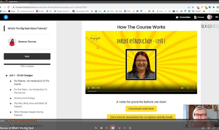
Task: Click the Download note here button
Action: pos(141,109)
